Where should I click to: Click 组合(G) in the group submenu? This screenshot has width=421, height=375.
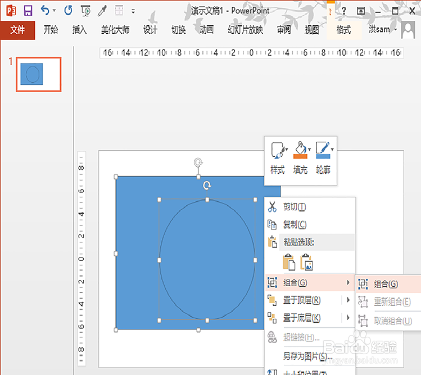coord(389,284)
